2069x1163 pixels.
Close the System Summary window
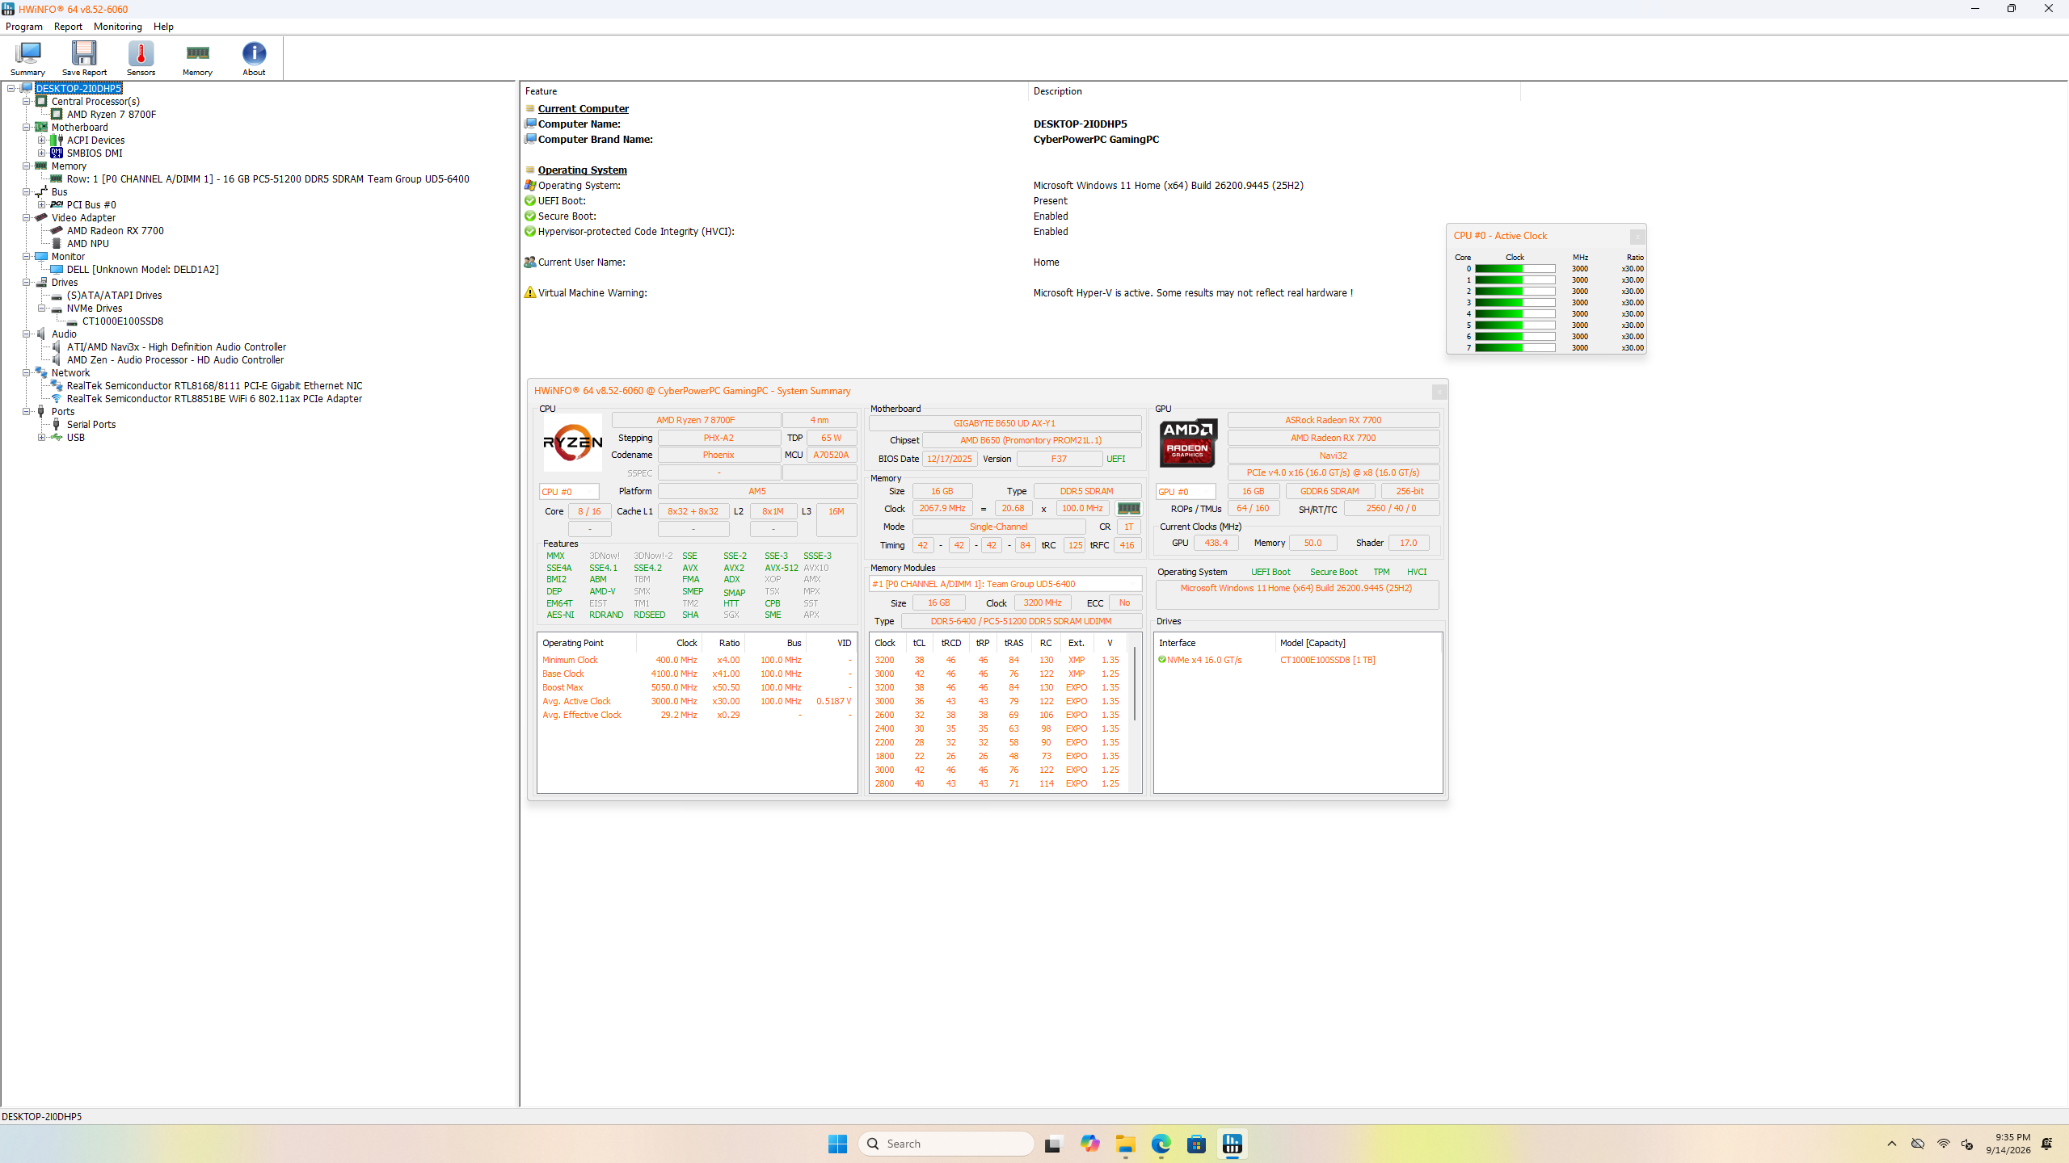click(x=1439, y=392)
